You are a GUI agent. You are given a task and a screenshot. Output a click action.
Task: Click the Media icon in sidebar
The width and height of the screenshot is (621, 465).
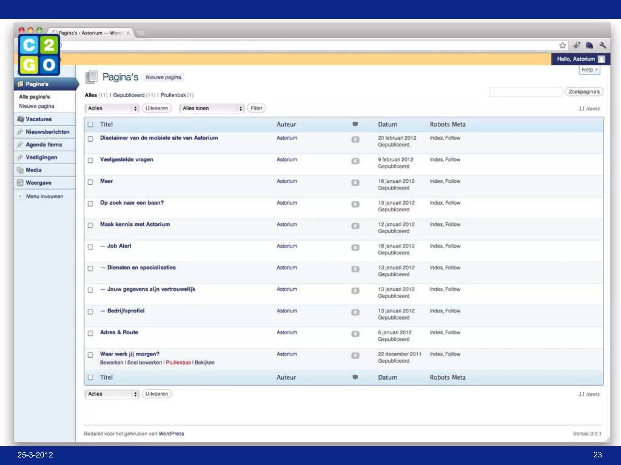click(x=20, y=170)
